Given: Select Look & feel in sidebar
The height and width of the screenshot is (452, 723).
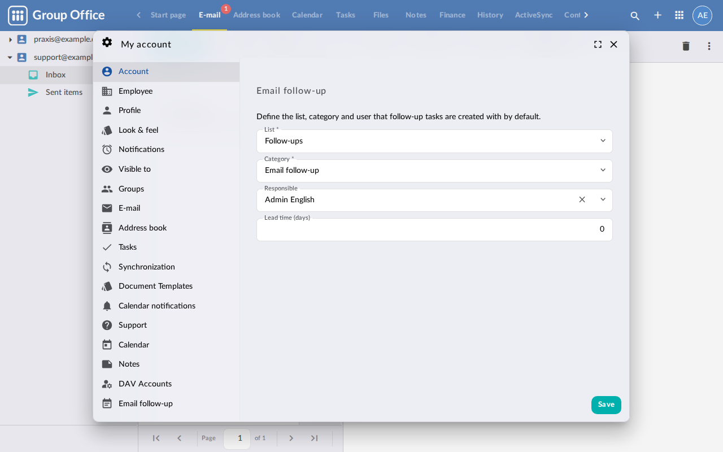Looking at the screenshot, I should 166,130.
